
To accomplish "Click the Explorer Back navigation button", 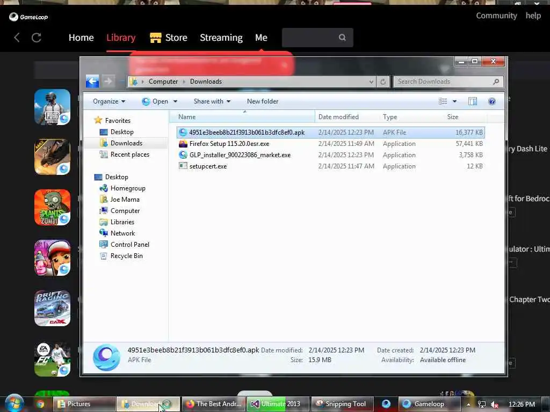I will pos(92,82).
